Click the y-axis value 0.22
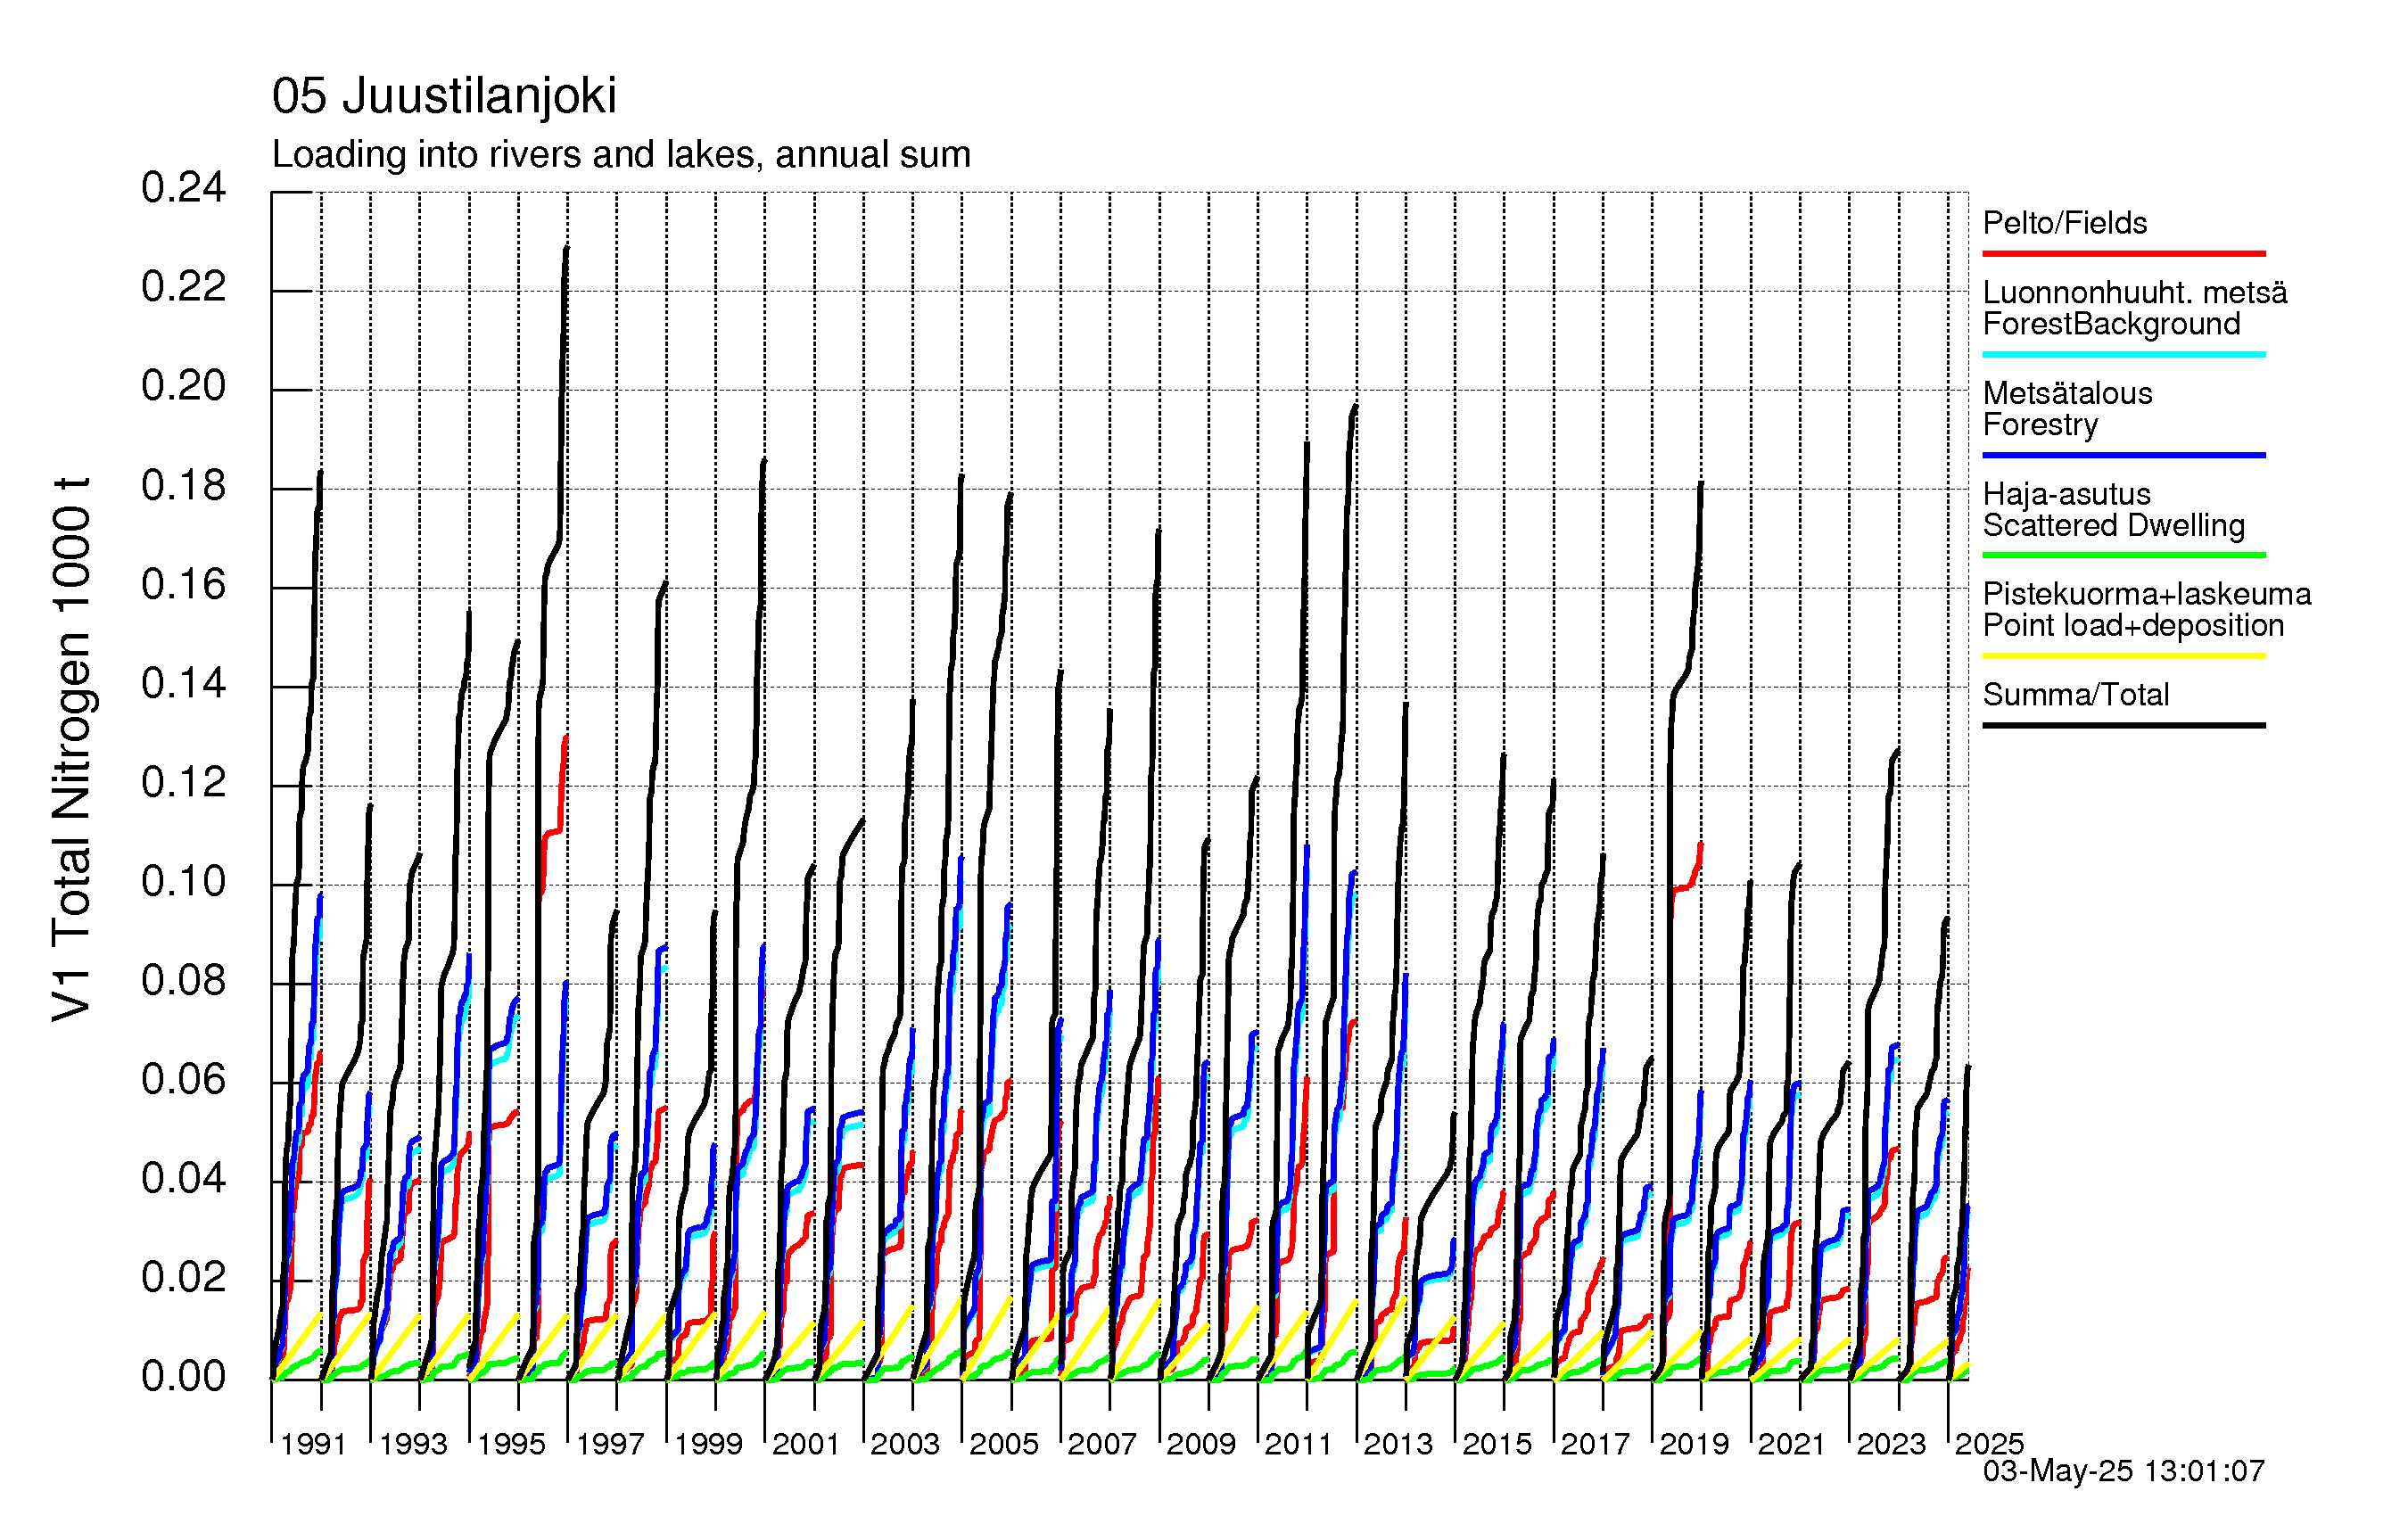This screenshot has height=1516, width=2408. (184, 287)
